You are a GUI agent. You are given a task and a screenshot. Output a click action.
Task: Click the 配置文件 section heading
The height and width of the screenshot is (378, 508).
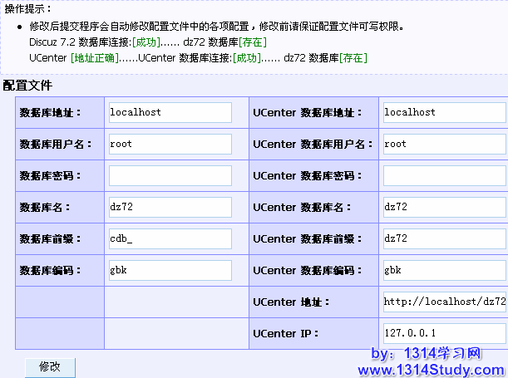tap(27, 86)
